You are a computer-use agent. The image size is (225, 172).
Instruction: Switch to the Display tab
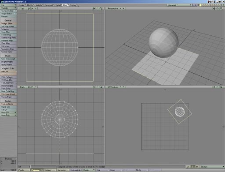73,5
